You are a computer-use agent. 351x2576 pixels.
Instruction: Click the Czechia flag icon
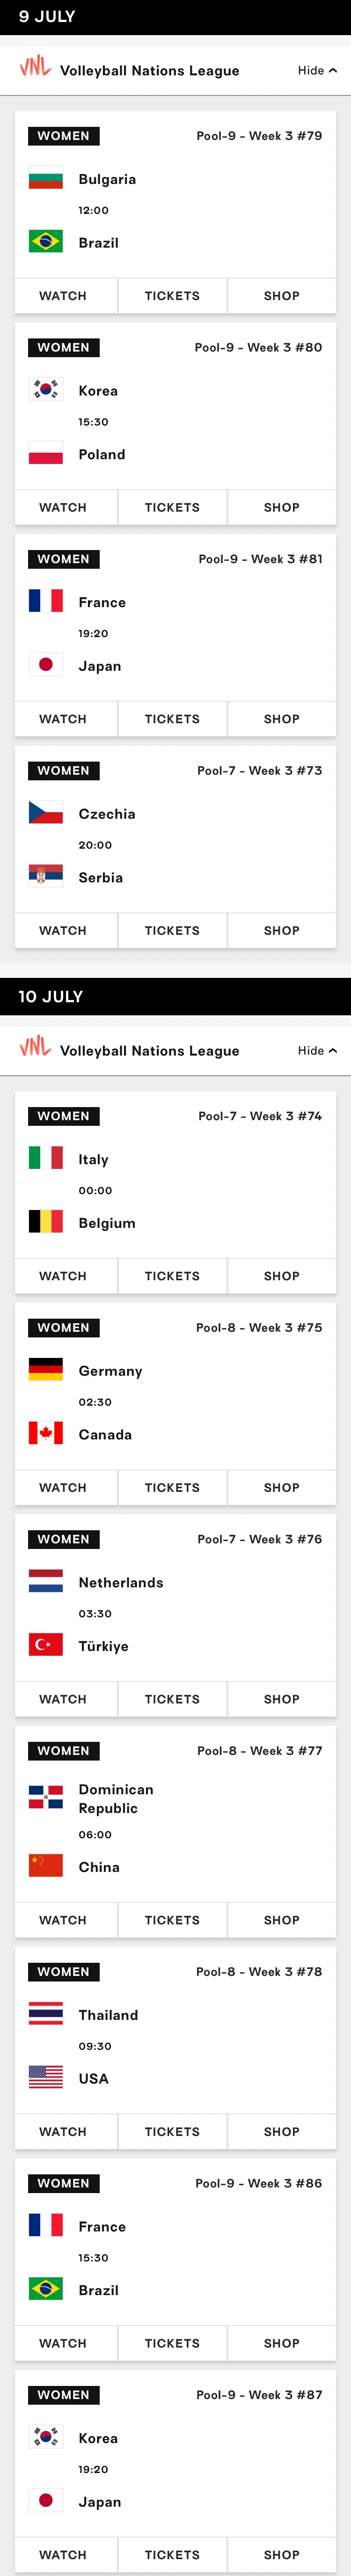click(x=46, y=813)
